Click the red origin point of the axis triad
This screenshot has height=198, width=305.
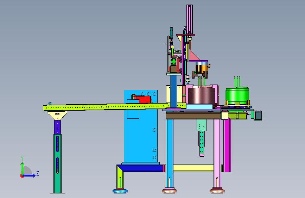[x=22, y=176]
